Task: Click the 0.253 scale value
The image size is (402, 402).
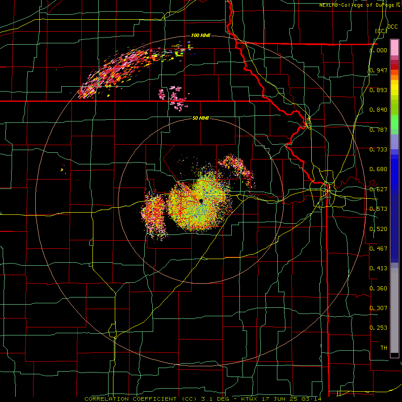Action: (378, 328)
